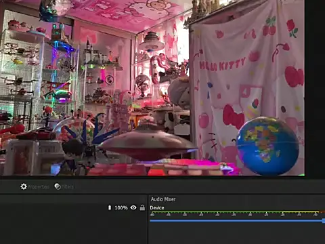Viewport: 325px width, 244px height.
Task: Click the Audio Mixer panel title
Action: tap(163, 199)
